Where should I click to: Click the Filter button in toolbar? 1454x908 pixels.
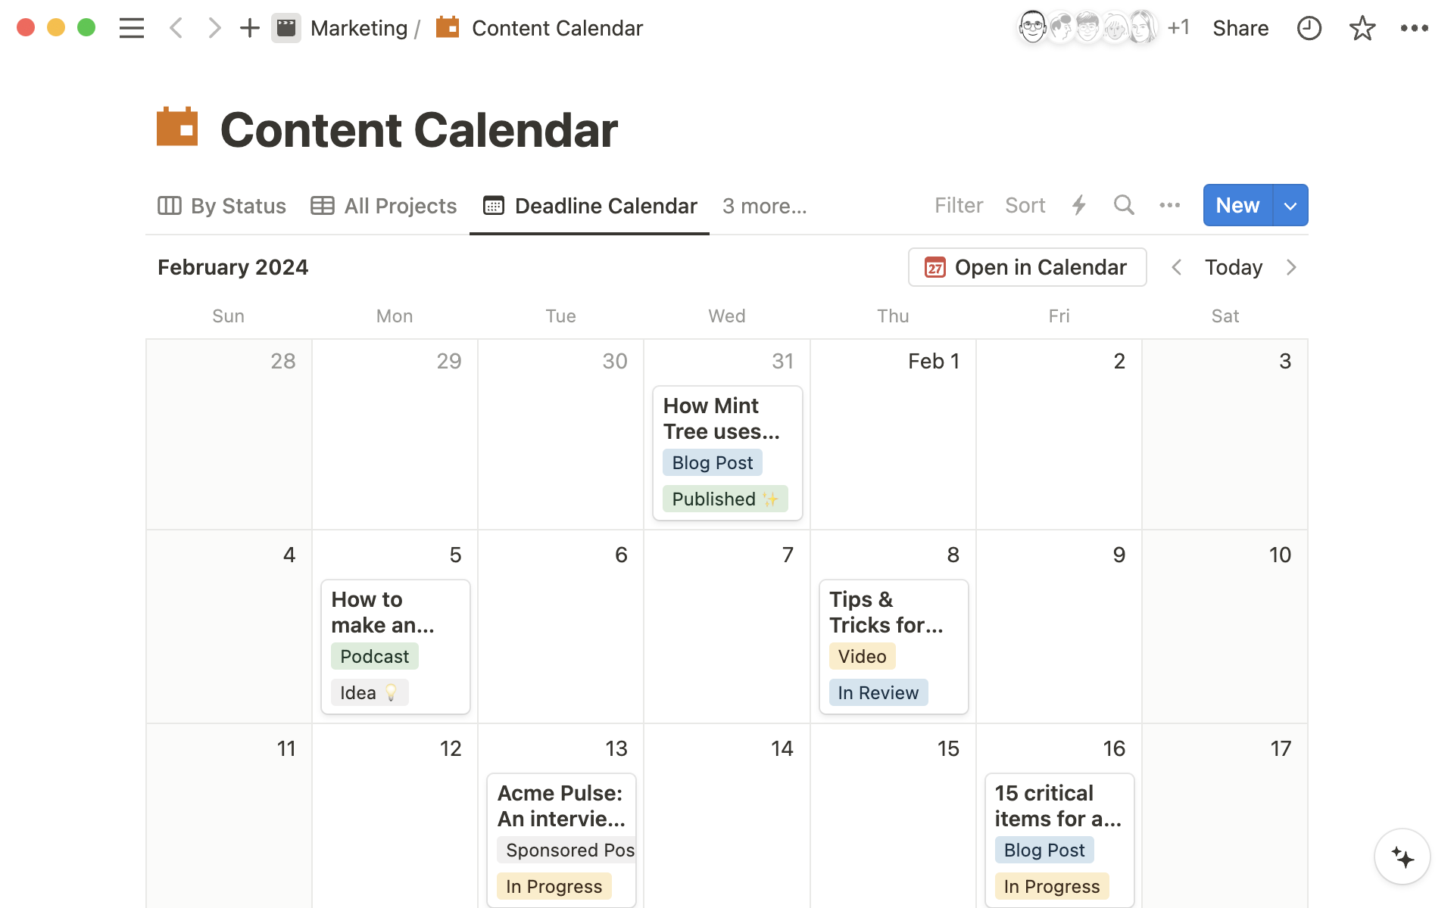pos(959,206)
